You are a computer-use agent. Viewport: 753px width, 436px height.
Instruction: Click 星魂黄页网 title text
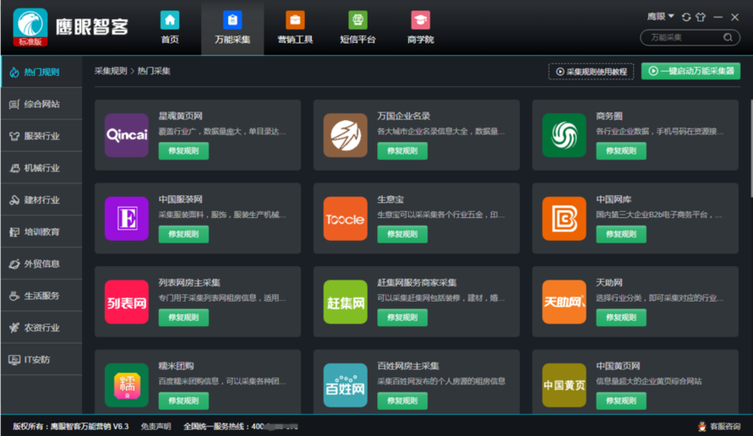pyautogui.click(x=181, y=116)
